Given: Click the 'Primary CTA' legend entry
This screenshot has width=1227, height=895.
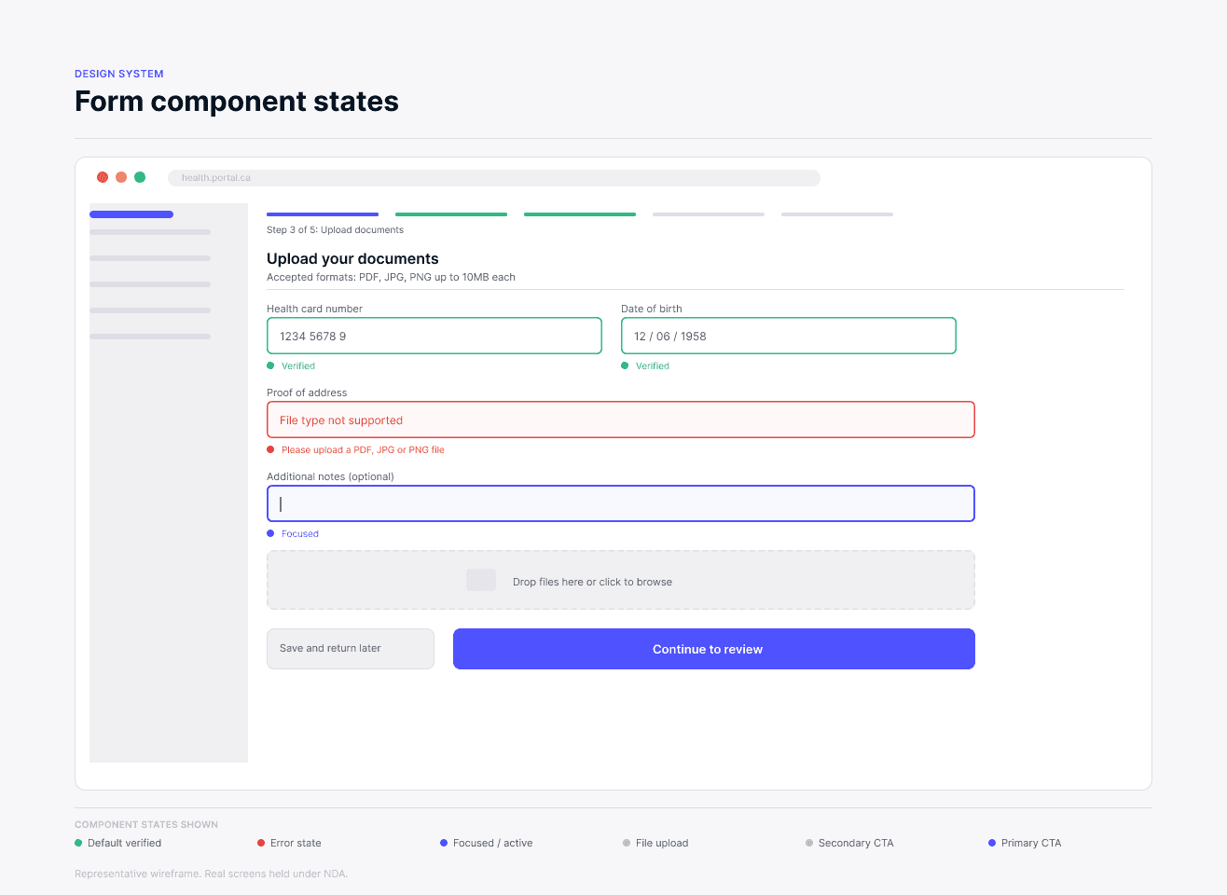Looking at the screenshot, I should (x=1025, y=843).
